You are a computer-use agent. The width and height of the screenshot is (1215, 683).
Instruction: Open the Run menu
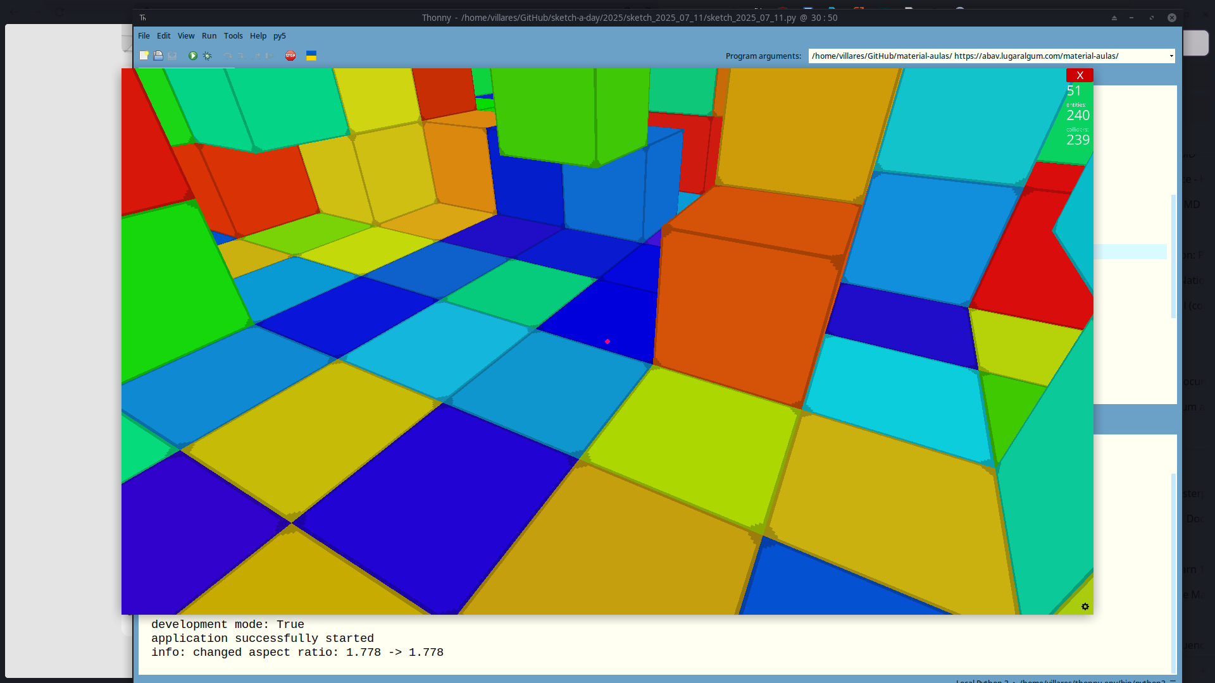point(209,36)
